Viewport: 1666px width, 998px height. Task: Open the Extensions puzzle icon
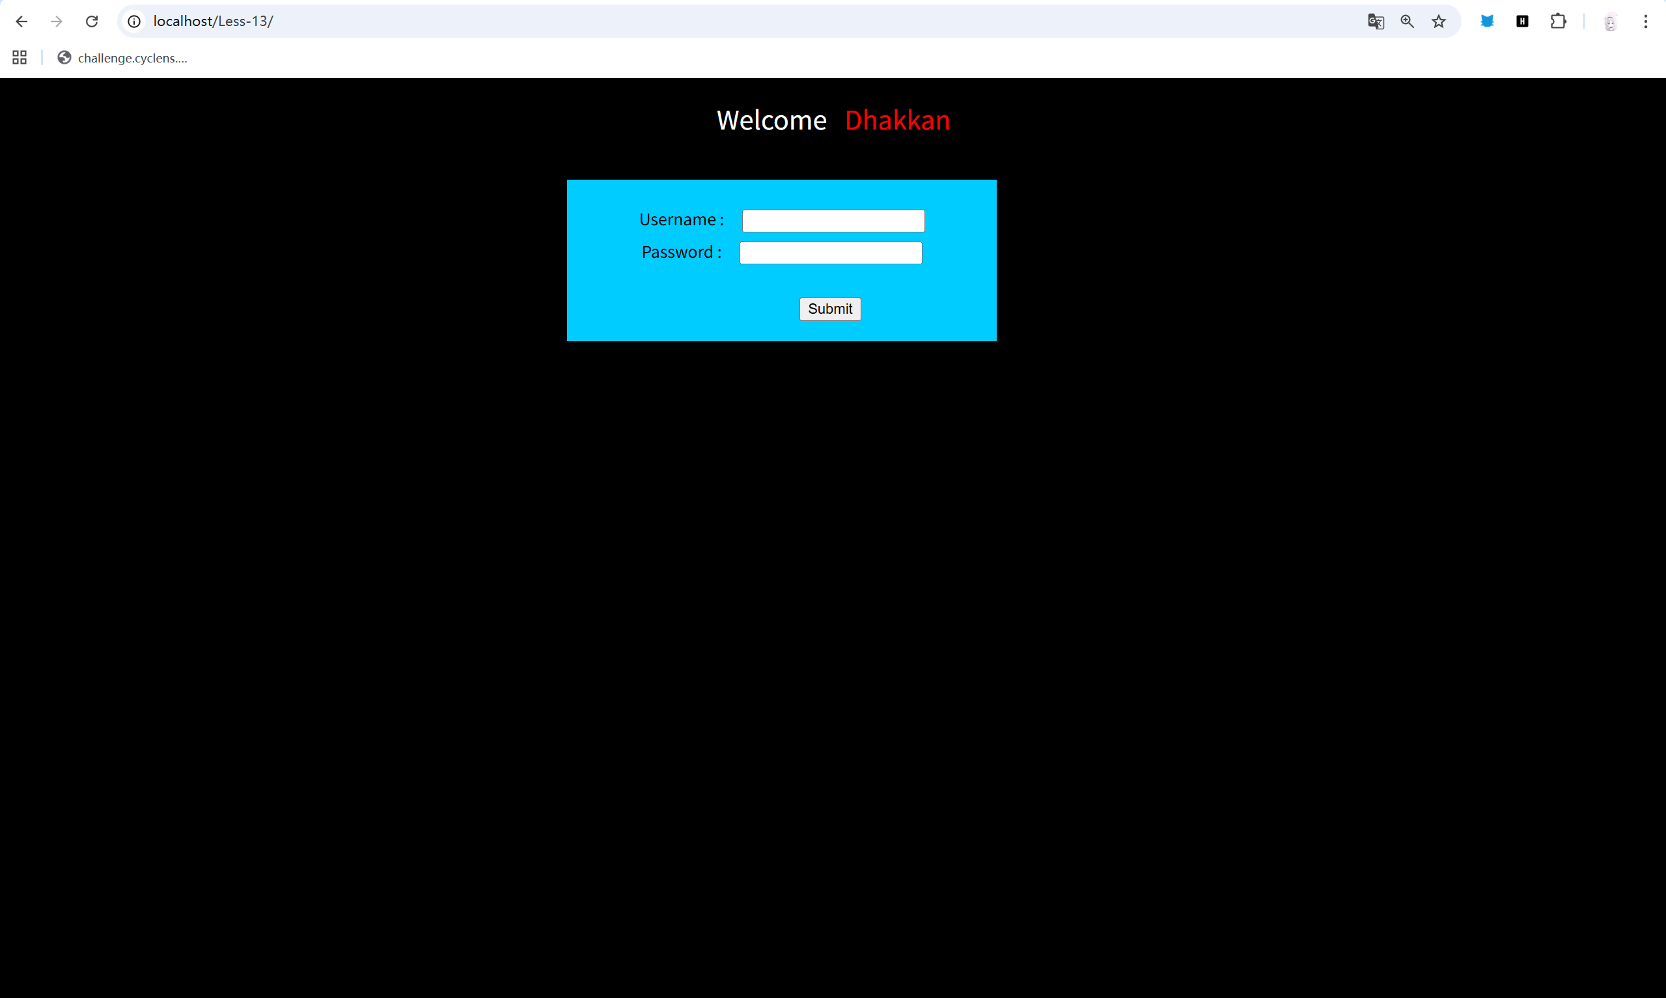tap(1559, 21)
